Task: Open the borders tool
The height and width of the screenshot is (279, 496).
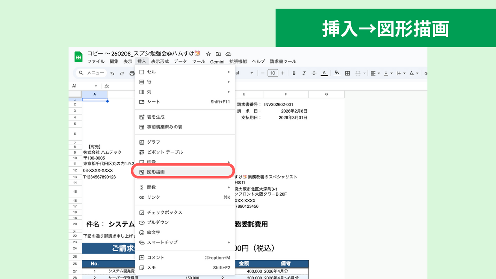Action: pyautogui.click(x=348, y=73)
